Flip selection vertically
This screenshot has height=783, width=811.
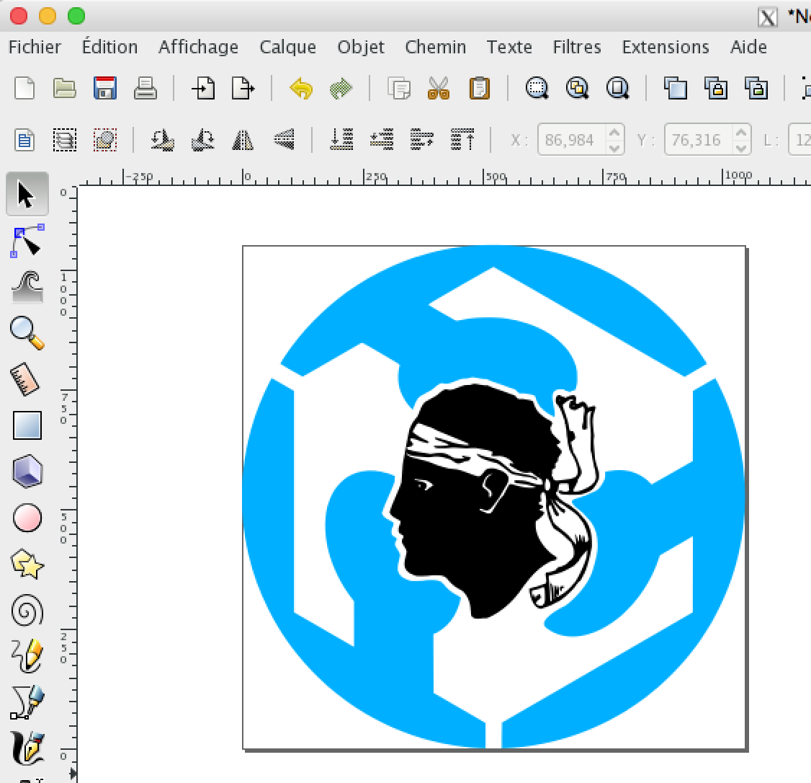284,140
